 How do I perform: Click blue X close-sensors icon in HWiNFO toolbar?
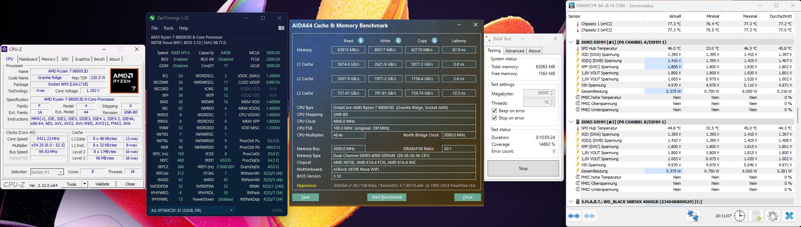[x=789, y=216]
